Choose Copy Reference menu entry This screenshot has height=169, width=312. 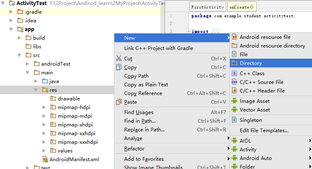click(x=172, y=93)
